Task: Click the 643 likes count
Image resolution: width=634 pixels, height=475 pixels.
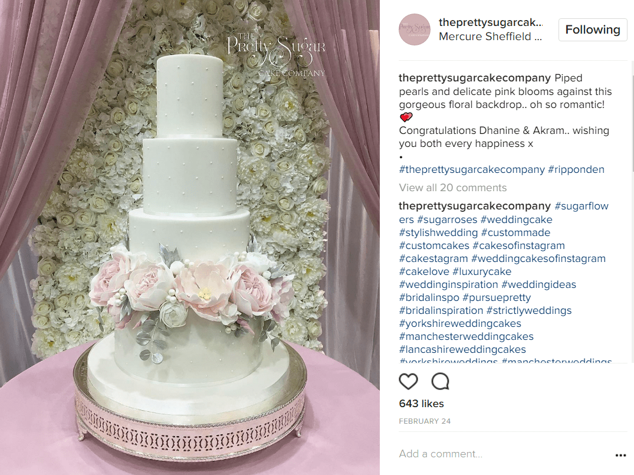Action: tap(421, 404)
